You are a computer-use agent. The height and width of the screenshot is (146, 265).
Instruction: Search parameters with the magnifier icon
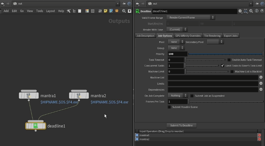point(251,11)
